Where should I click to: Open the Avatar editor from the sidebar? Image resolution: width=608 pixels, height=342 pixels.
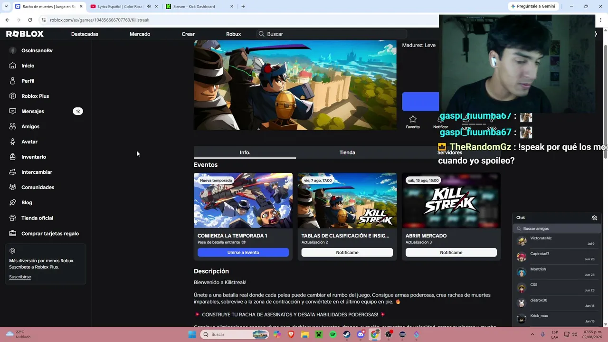29,142
